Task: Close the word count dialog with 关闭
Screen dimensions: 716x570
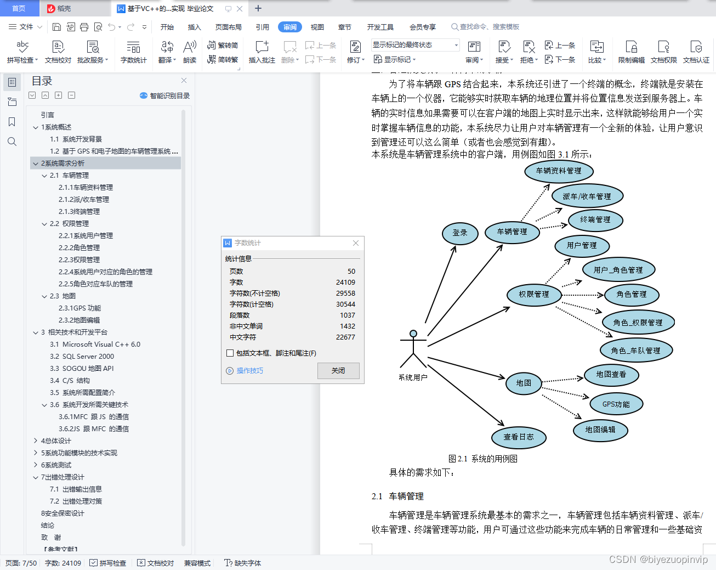Action: coord(338,370)
